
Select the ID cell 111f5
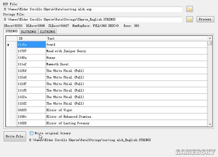(x=31, y=90)
